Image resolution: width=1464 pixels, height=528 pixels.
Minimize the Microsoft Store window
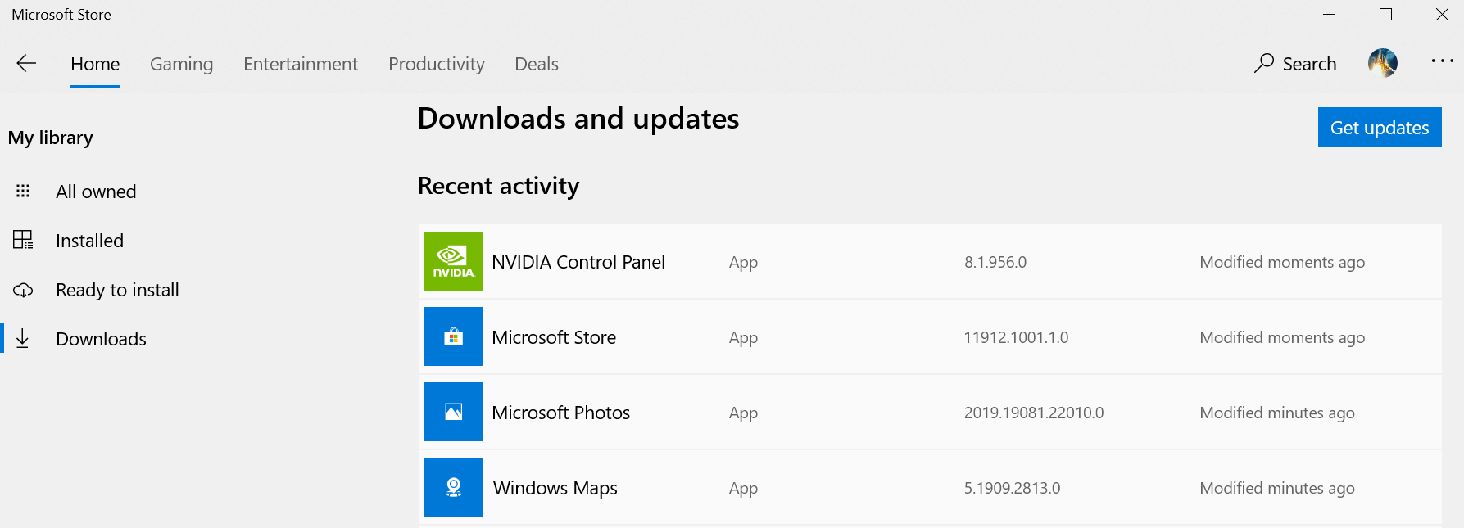(1330, 15)
